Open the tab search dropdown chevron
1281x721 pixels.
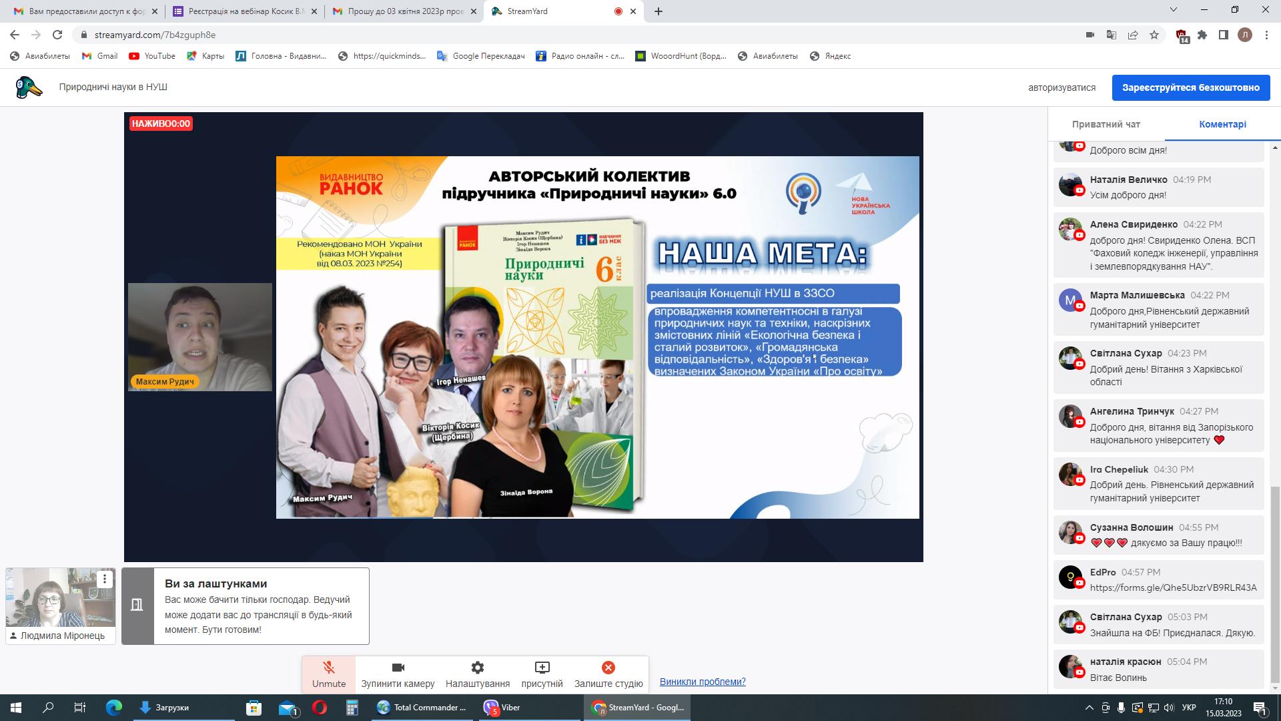coord(1174,10)
